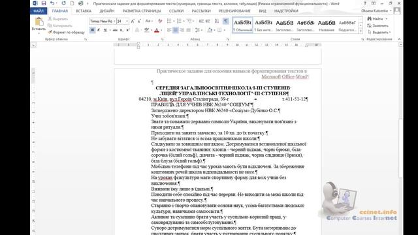Open the multilevel list dropdown

(194, 21)
